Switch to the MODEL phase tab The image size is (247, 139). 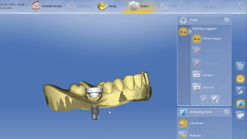coord(107,6)
